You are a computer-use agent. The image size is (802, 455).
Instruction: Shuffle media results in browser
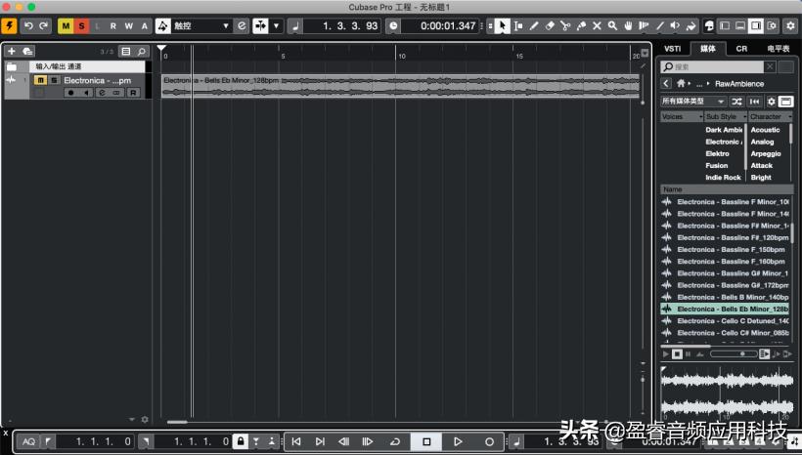pyautogui.click(x=736, y=102)
